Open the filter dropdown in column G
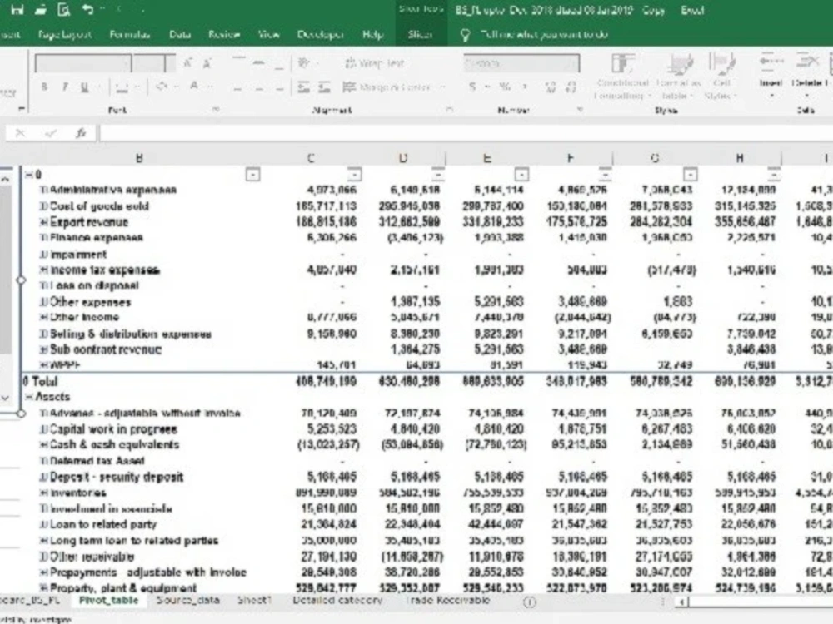 tap(690, 174)
